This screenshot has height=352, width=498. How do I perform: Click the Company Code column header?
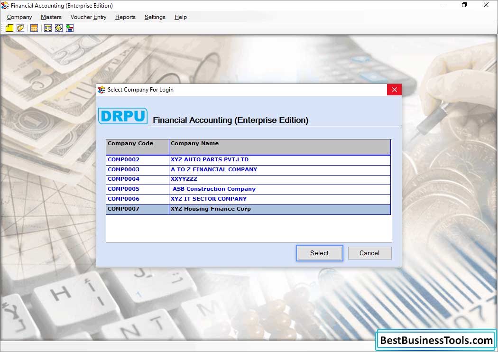(138, 147)
